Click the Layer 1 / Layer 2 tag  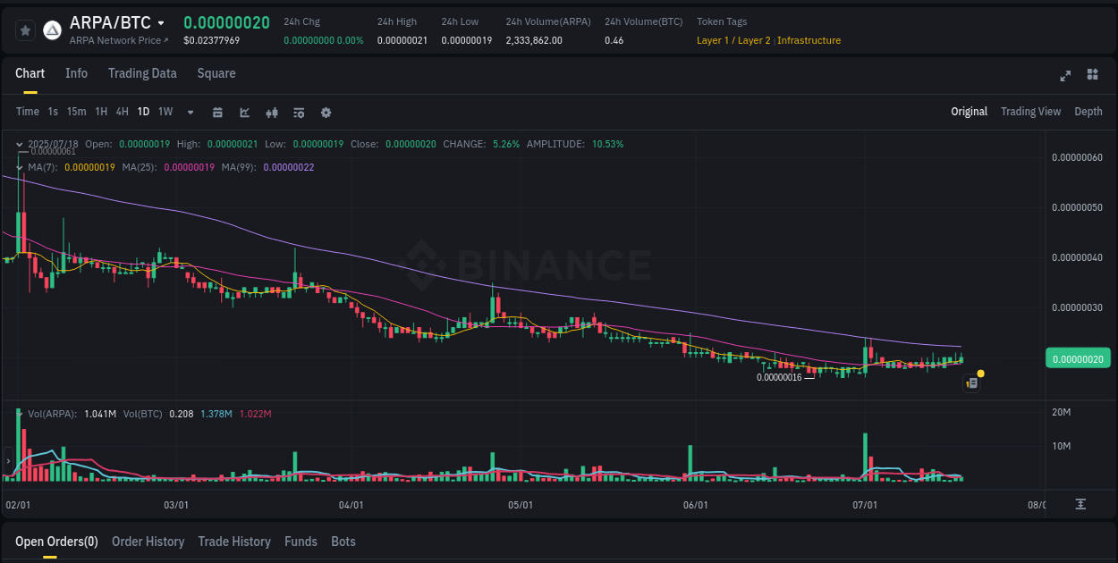point(733,40)
